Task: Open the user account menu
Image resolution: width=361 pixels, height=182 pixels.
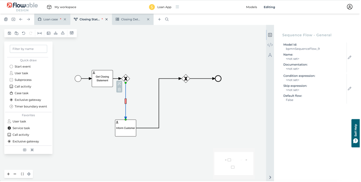Action: (x=350, y=7)
